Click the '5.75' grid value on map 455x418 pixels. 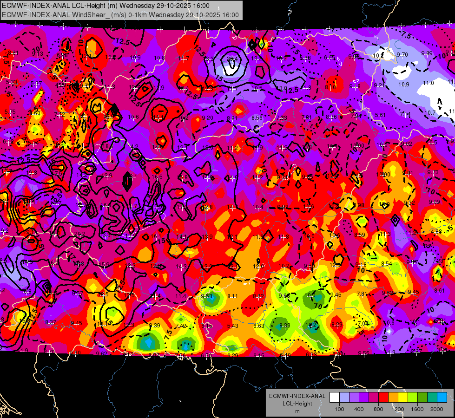point(10,111)
